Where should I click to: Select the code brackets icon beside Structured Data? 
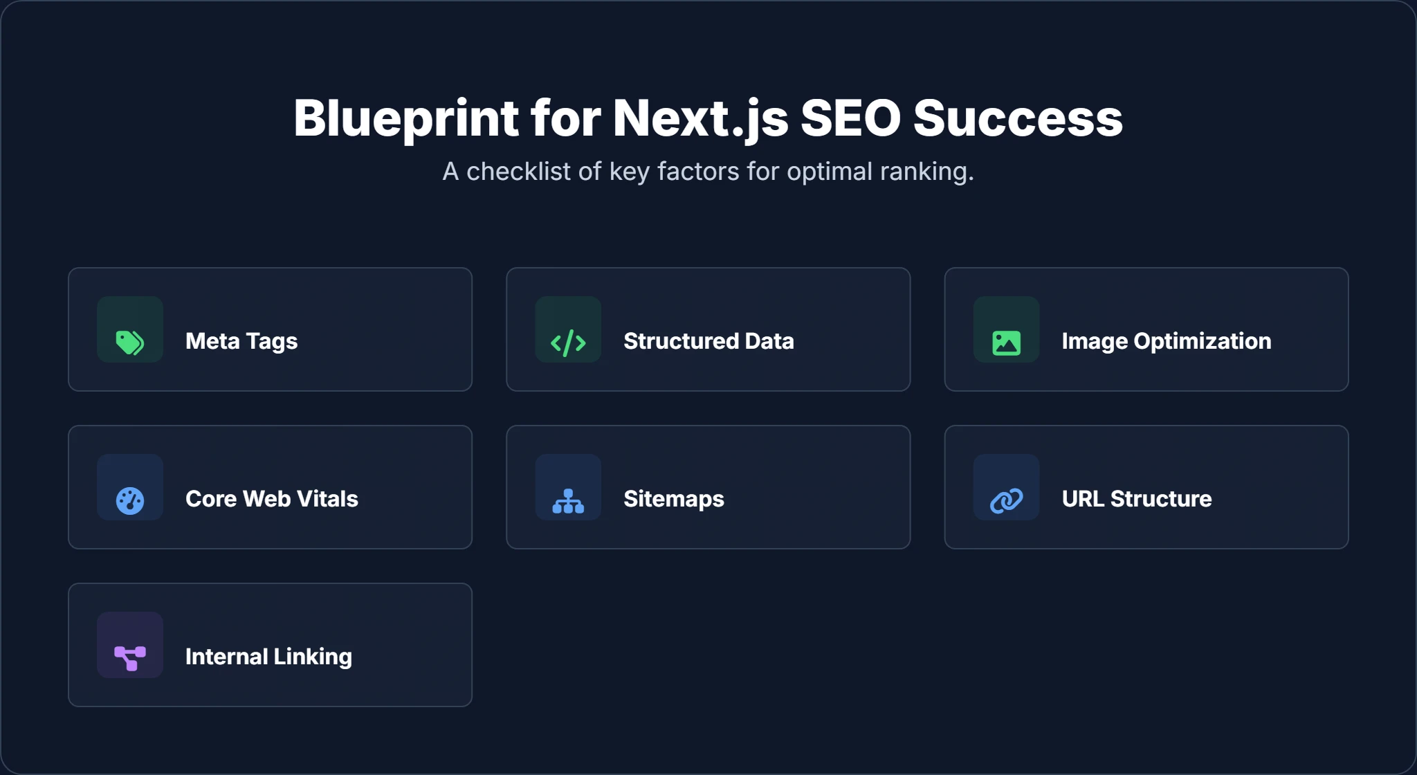(x=568, y=330)
